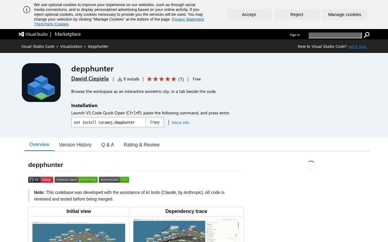Click into the Marketplace search field
Screen dimensions: 388x242
[x=335, y=35]
